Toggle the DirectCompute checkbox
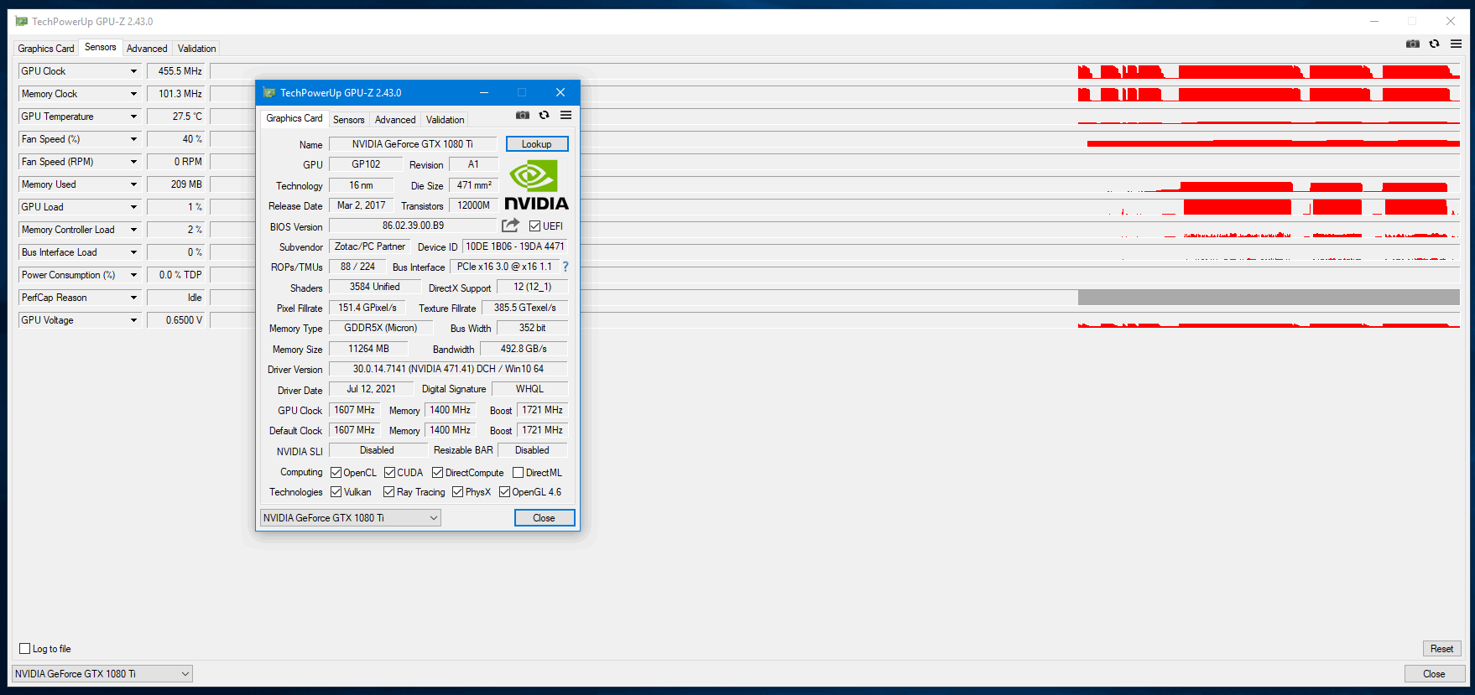1475x695 pixels. 437,473
